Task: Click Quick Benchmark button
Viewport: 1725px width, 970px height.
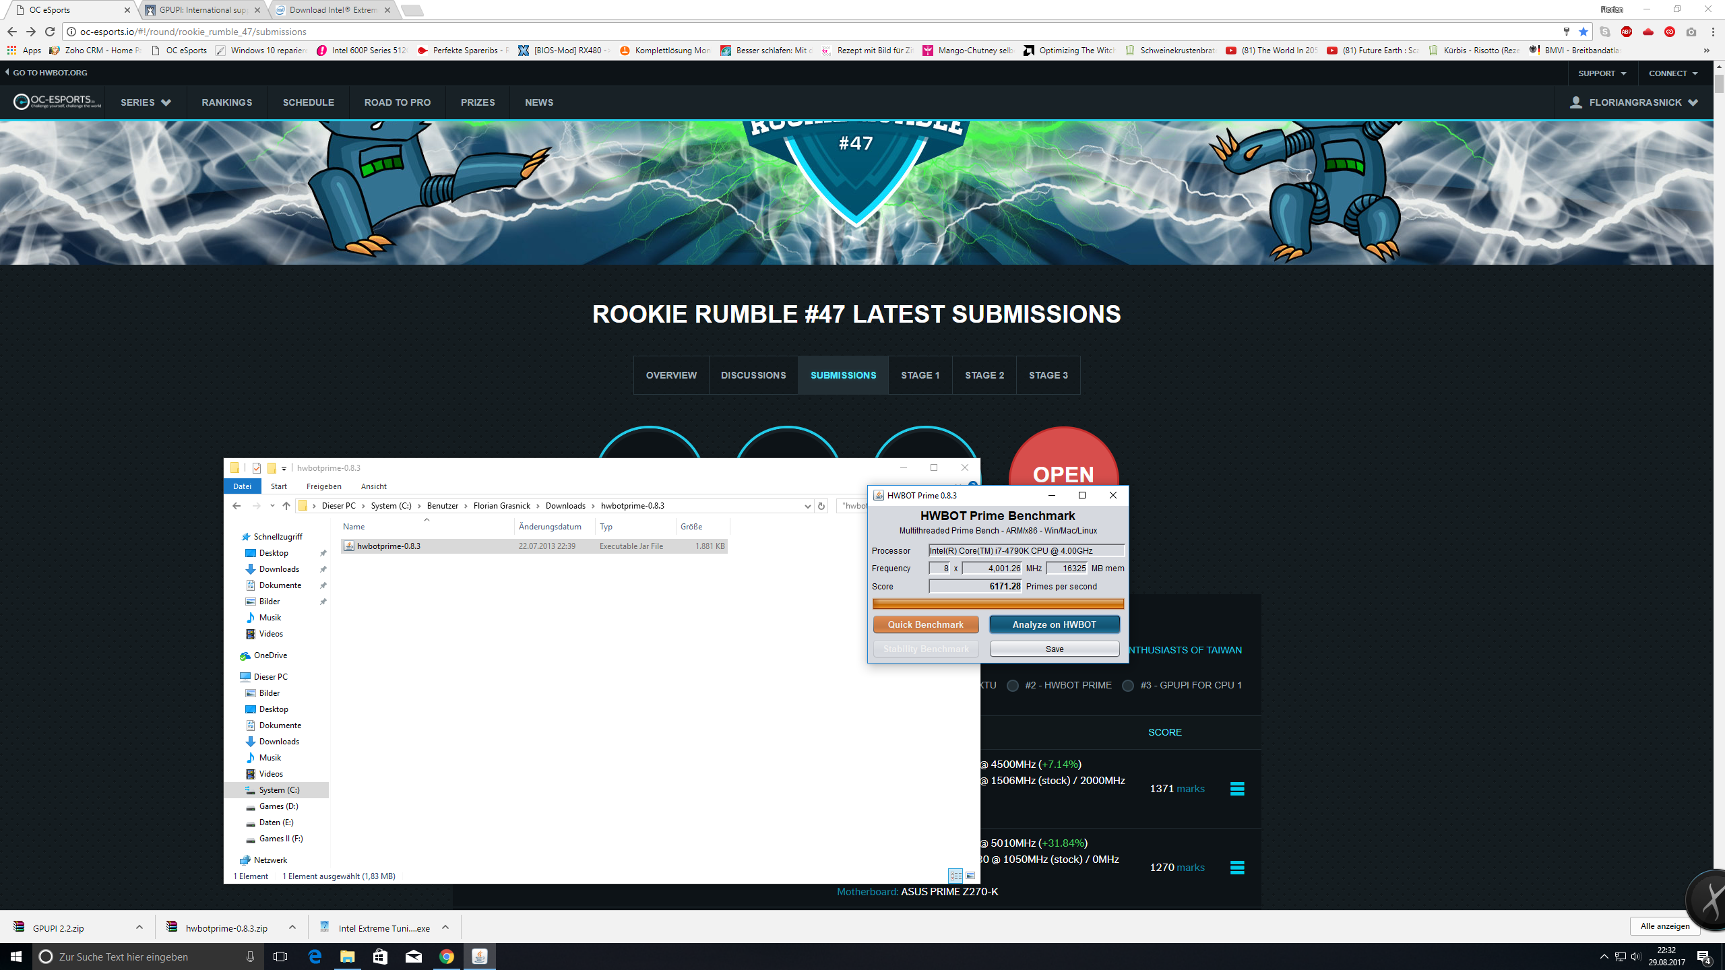Action: point(926,624)
